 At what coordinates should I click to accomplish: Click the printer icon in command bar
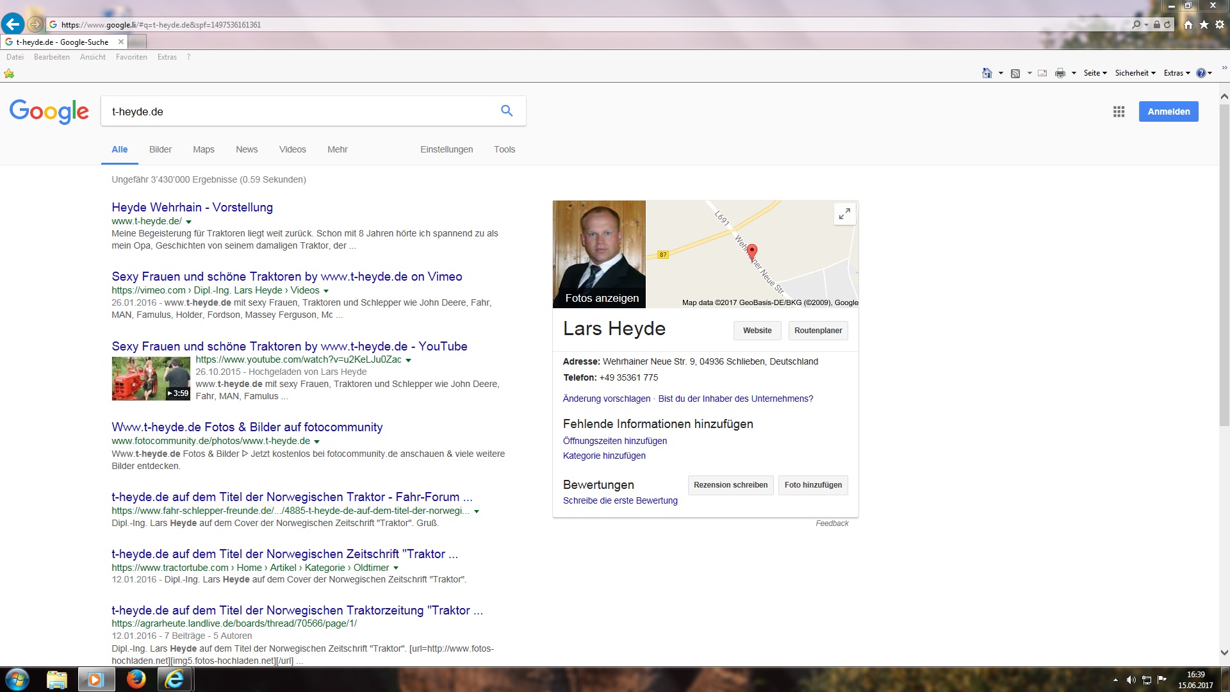point(1060,73)
